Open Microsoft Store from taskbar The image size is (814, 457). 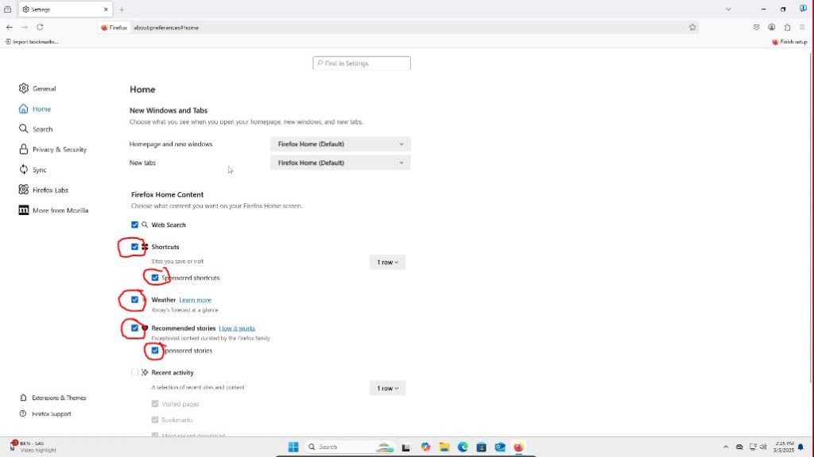tap(481, 447)
